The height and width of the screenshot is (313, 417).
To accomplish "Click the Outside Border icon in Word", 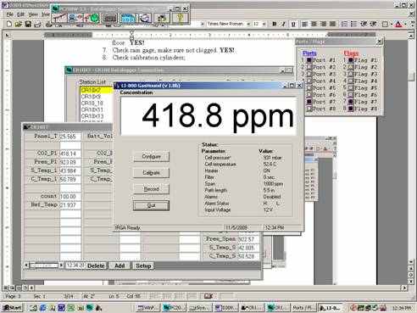I will pos(385,25).
